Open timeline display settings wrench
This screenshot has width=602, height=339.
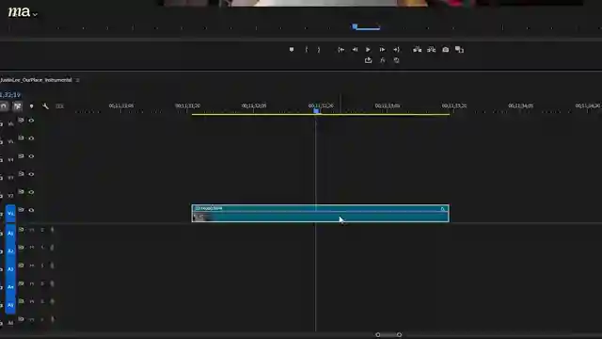point(45,106)
